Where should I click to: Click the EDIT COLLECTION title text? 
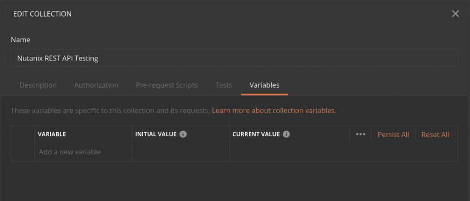(42, 14)
